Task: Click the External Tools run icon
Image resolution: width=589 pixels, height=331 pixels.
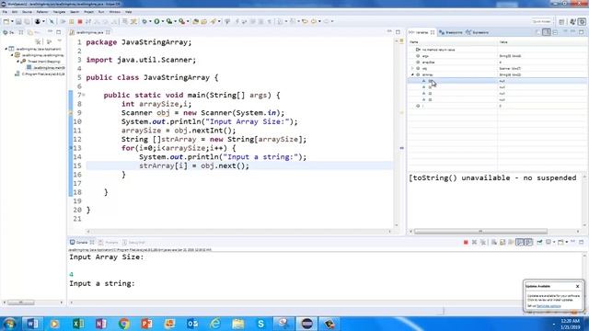Action: (x=182, y=21)
